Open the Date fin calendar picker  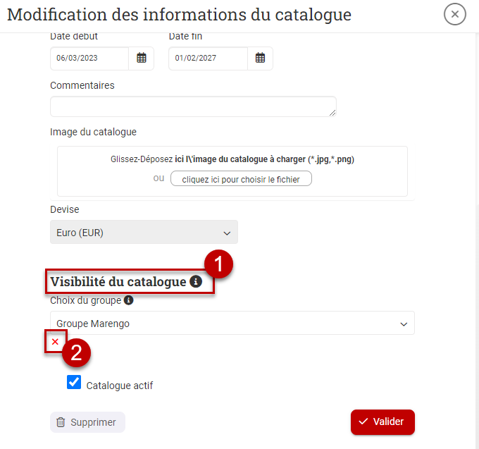coord(260,59)
